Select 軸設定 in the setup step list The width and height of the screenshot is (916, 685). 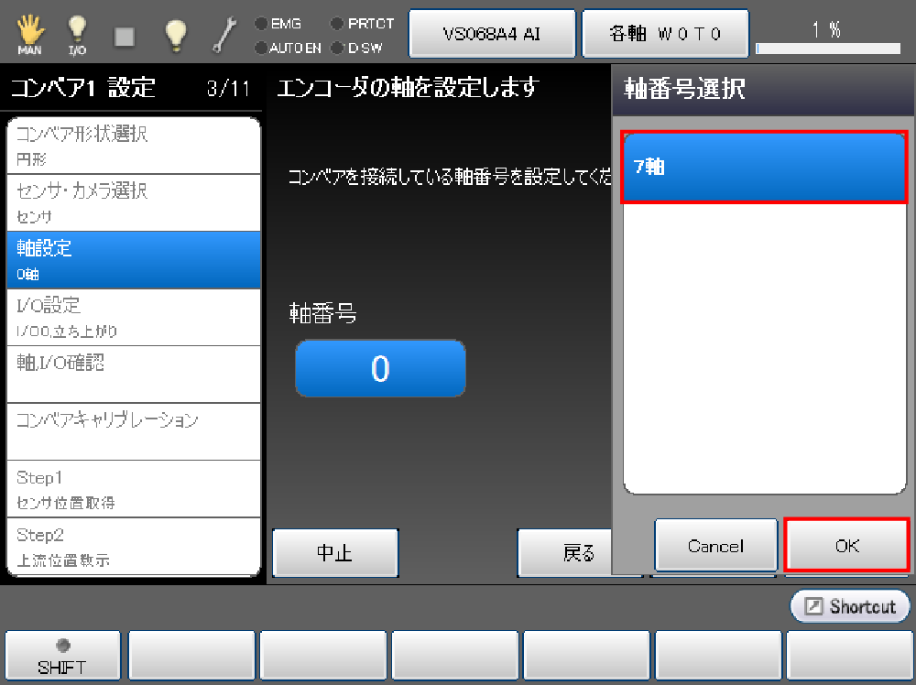[x=133, y=259]
